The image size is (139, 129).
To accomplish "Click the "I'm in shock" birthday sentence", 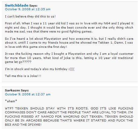I will tap(40, 69).
